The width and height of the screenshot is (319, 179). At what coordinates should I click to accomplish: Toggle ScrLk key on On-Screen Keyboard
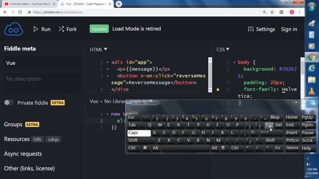(308, 140)
